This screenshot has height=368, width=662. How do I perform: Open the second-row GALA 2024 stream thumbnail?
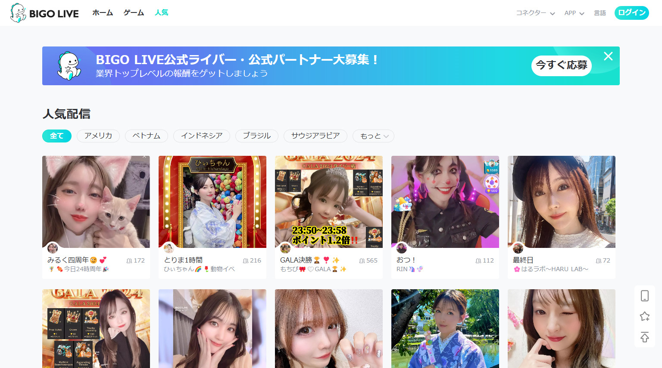tap(96, 328)
